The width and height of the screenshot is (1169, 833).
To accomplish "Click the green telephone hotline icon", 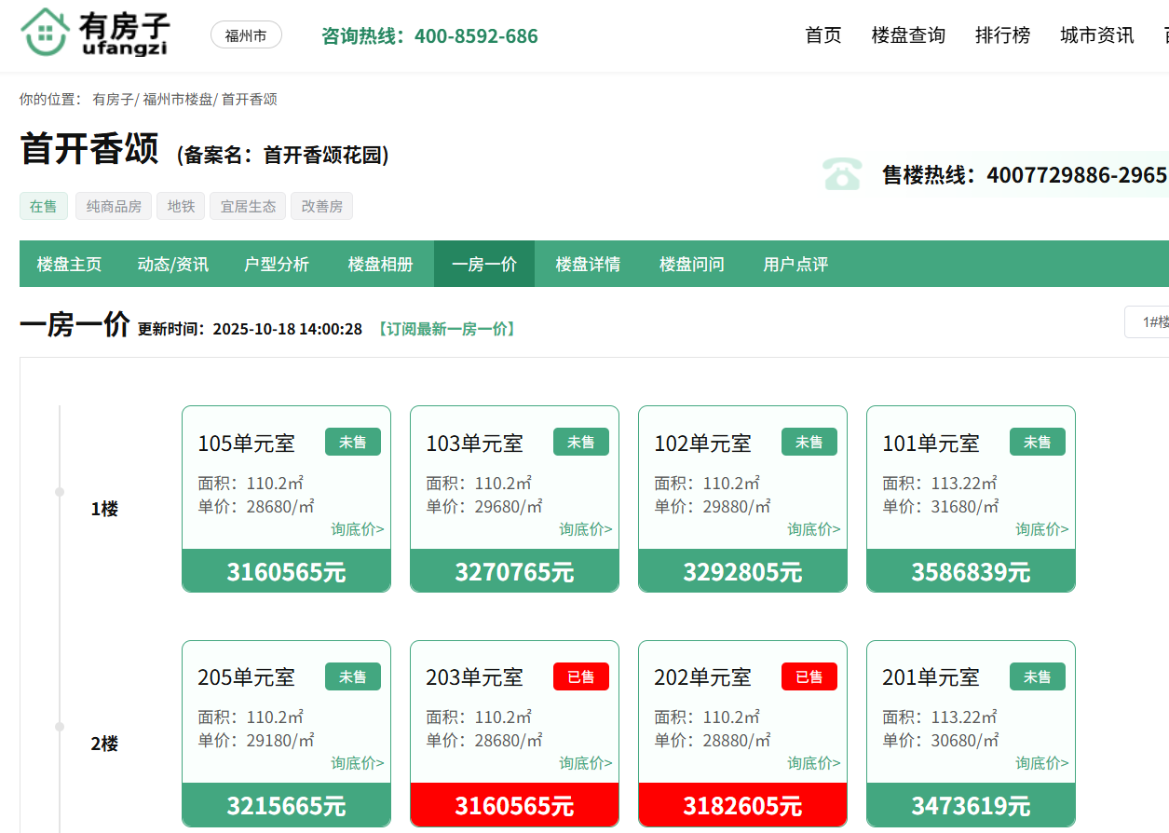I will tap(841, 174).
